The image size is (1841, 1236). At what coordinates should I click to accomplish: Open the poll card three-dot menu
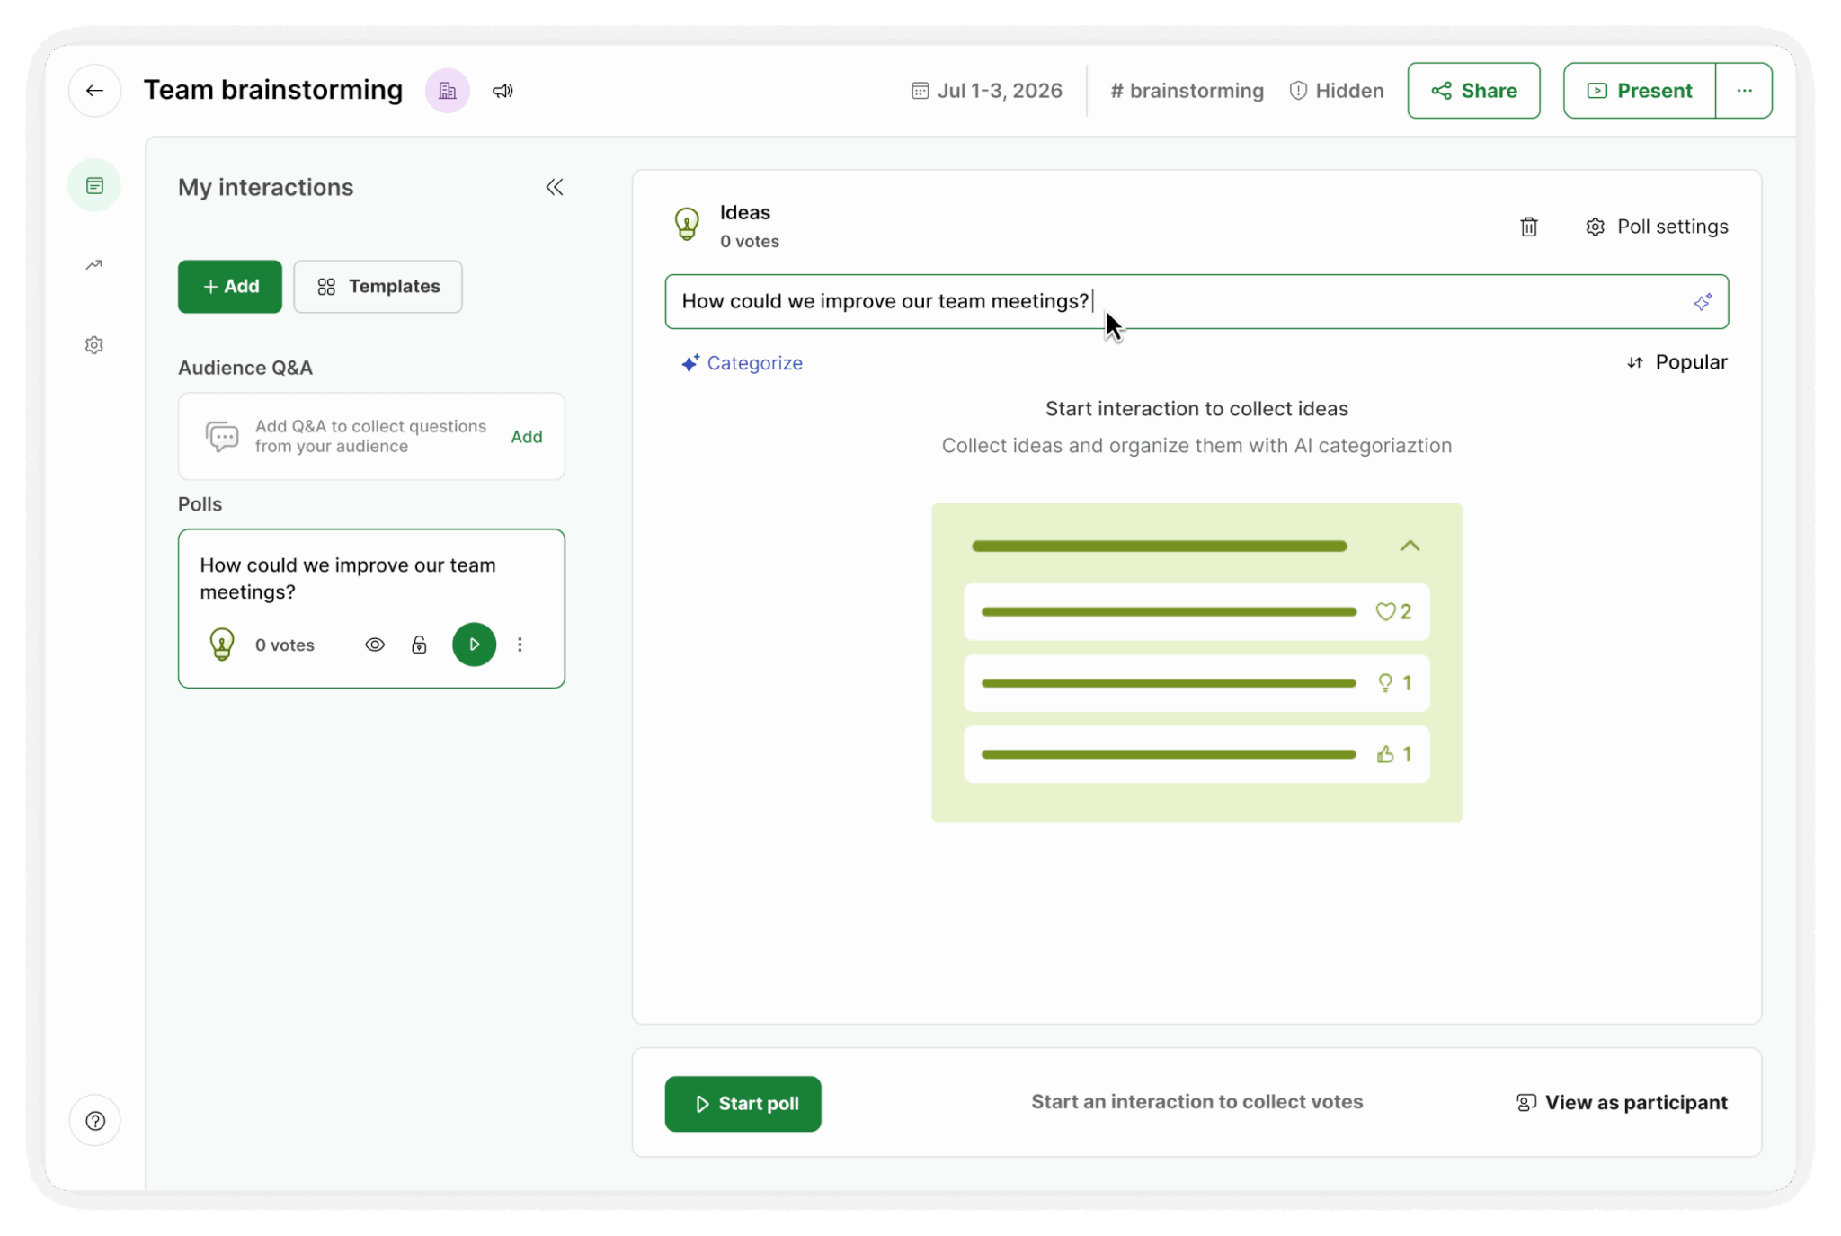[x=520, y=645]
